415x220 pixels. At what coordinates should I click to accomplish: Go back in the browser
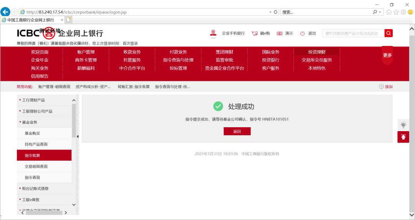(x=5, y=12)
